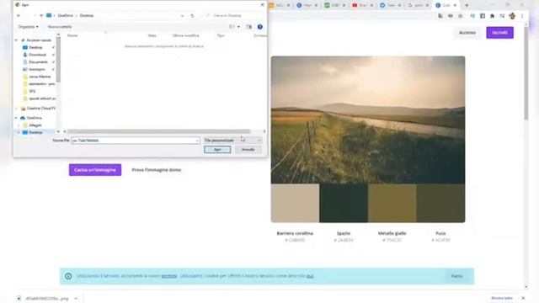The width and height of the screenshot is (539, 303).
Task: Open the browser extensions puzzle icon
Action: tap(492, 16)
